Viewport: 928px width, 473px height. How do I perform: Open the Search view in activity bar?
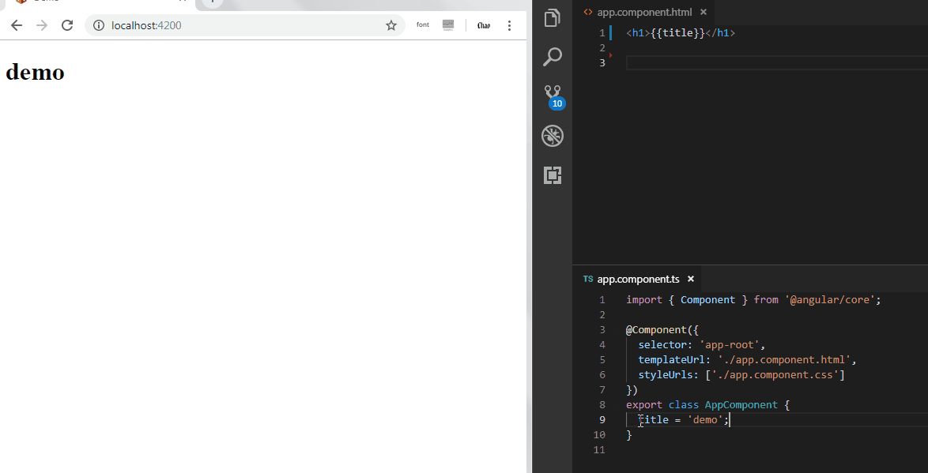click(552, 57)
